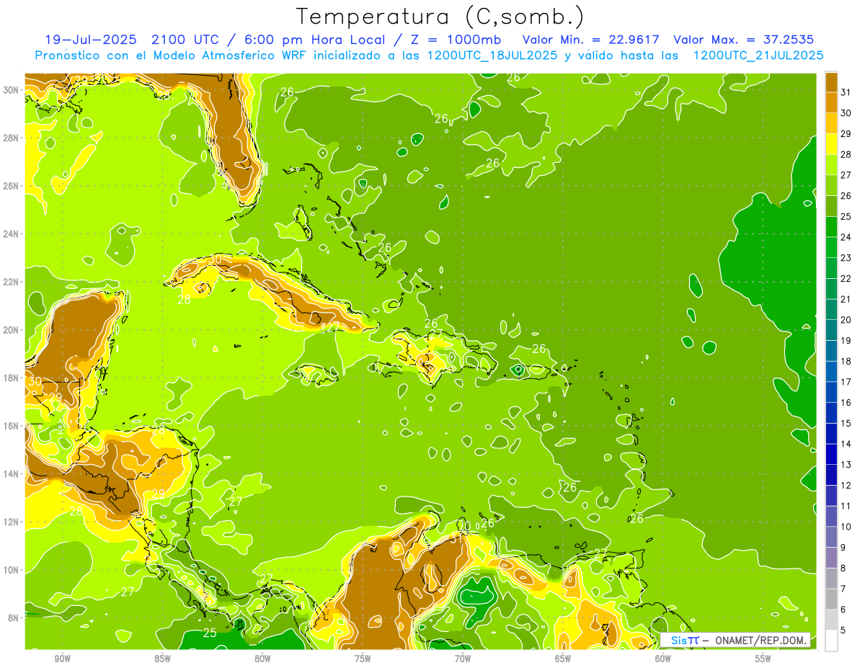Click legend value 28
This screenshot has width=865, height=668.
click(846, 154)
